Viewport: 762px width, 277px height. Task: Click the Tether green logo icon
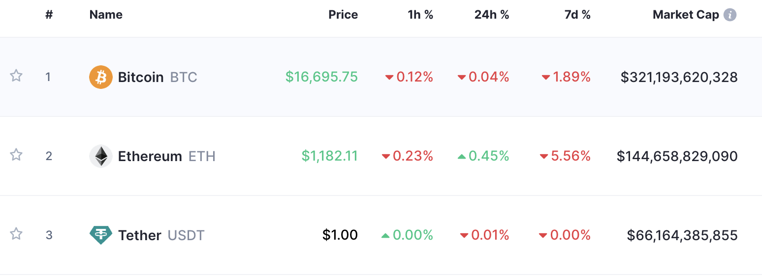point(101,235)
